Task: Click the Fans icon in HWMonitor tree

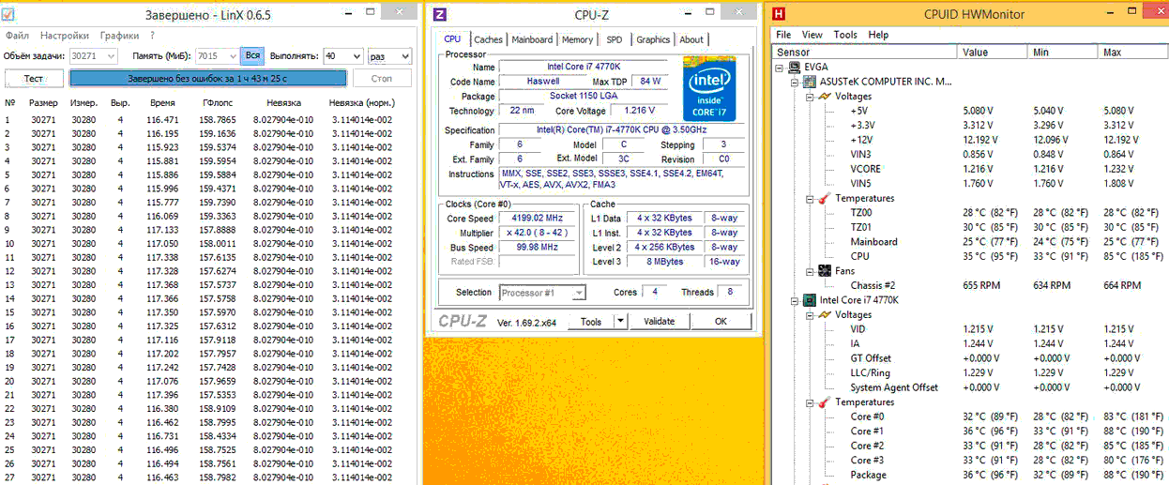Action: (x=825, y=271)
